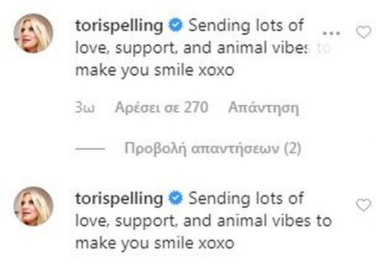Open the torispelling username in second comment
376x262 pixels.
point(119,199)
